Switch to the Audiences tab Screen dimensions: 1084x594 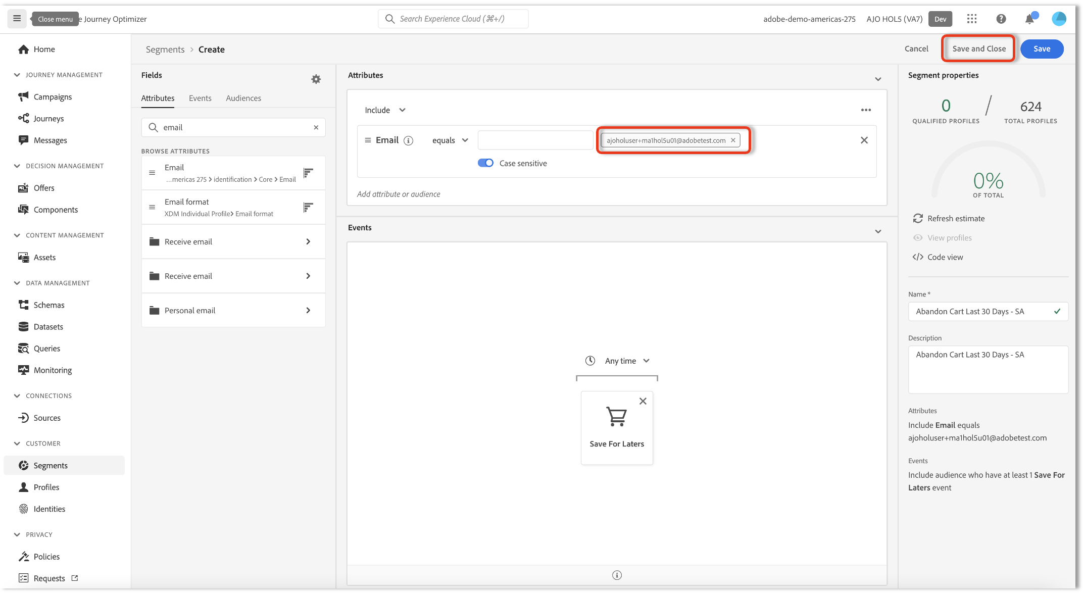[243, 98]
